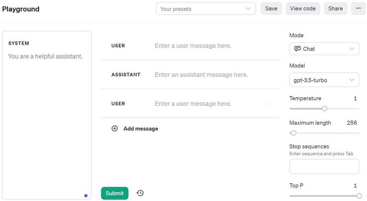Toggle the first USER role label
Image resolution: width=367 pixels, height=201 pixels.
[x=118, y=46]
